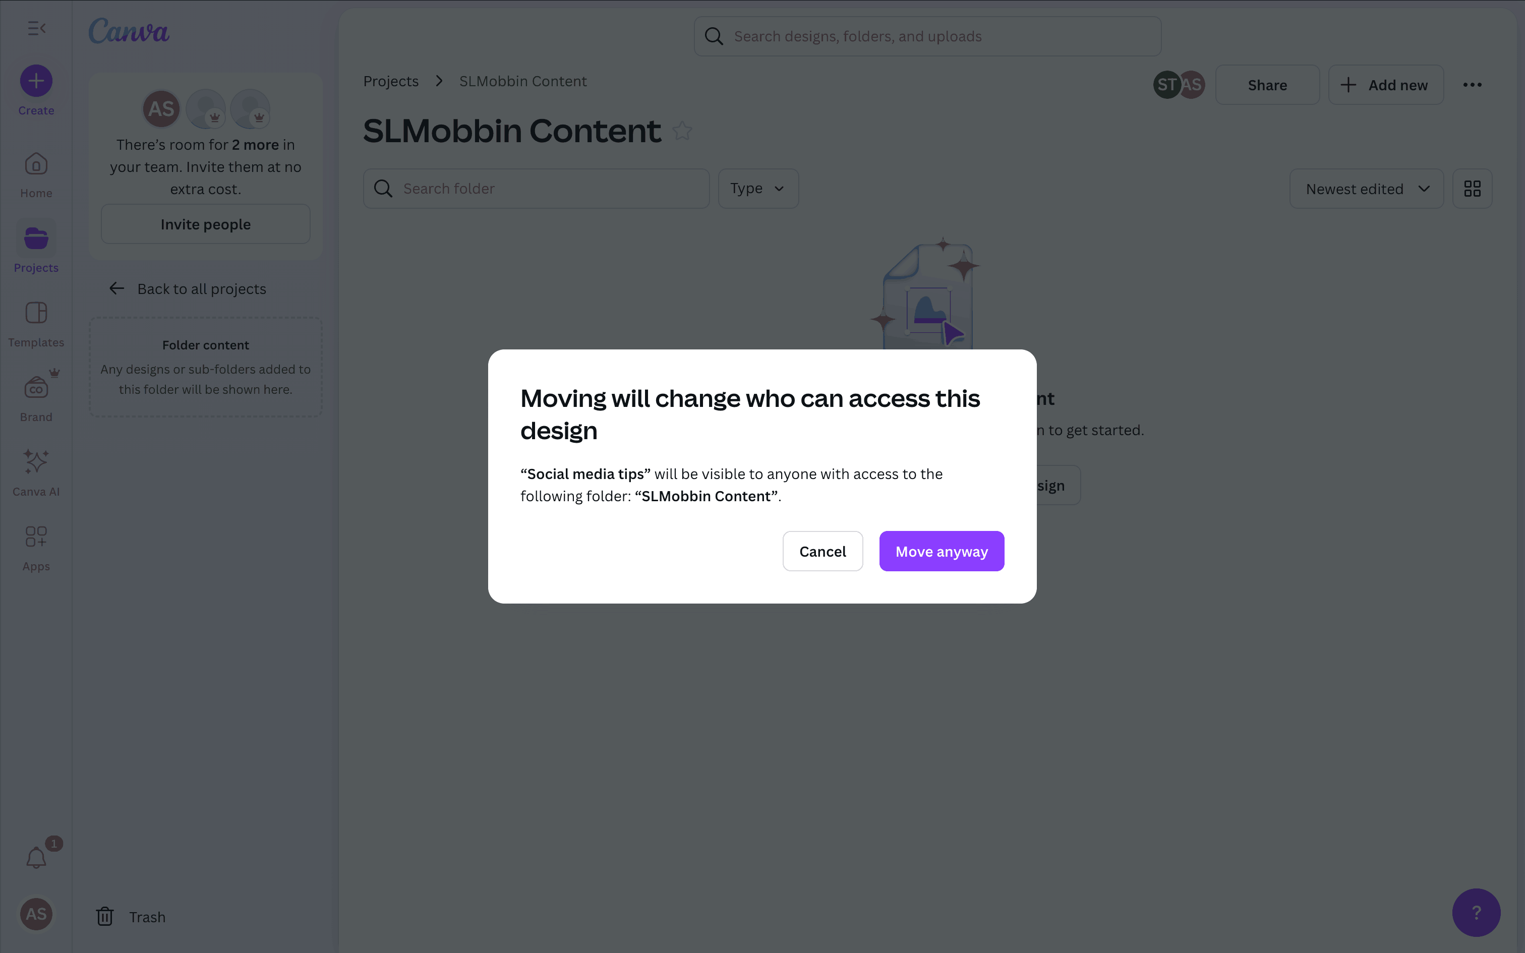Click the purple Create plus icon
The image size is (1525, 953).
[36, 81]
